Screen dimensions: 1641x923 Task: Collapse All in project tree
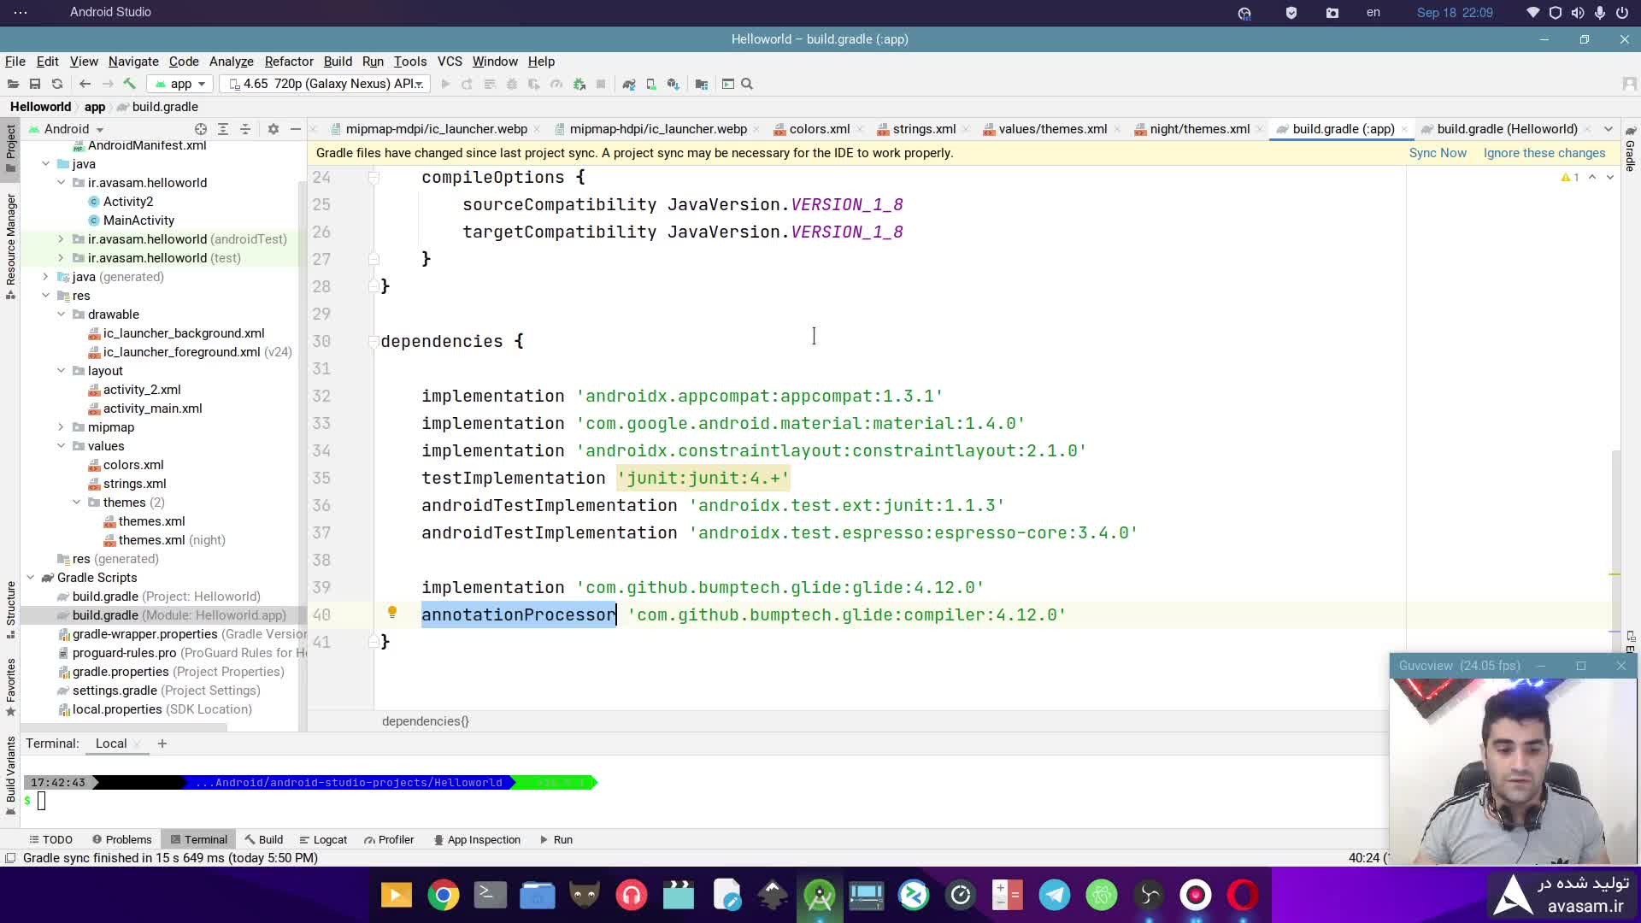coord(245,129)
